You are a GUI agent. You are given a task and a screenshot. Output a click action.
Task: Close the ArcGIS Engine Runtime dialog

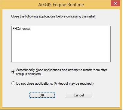tap(115, 4)
